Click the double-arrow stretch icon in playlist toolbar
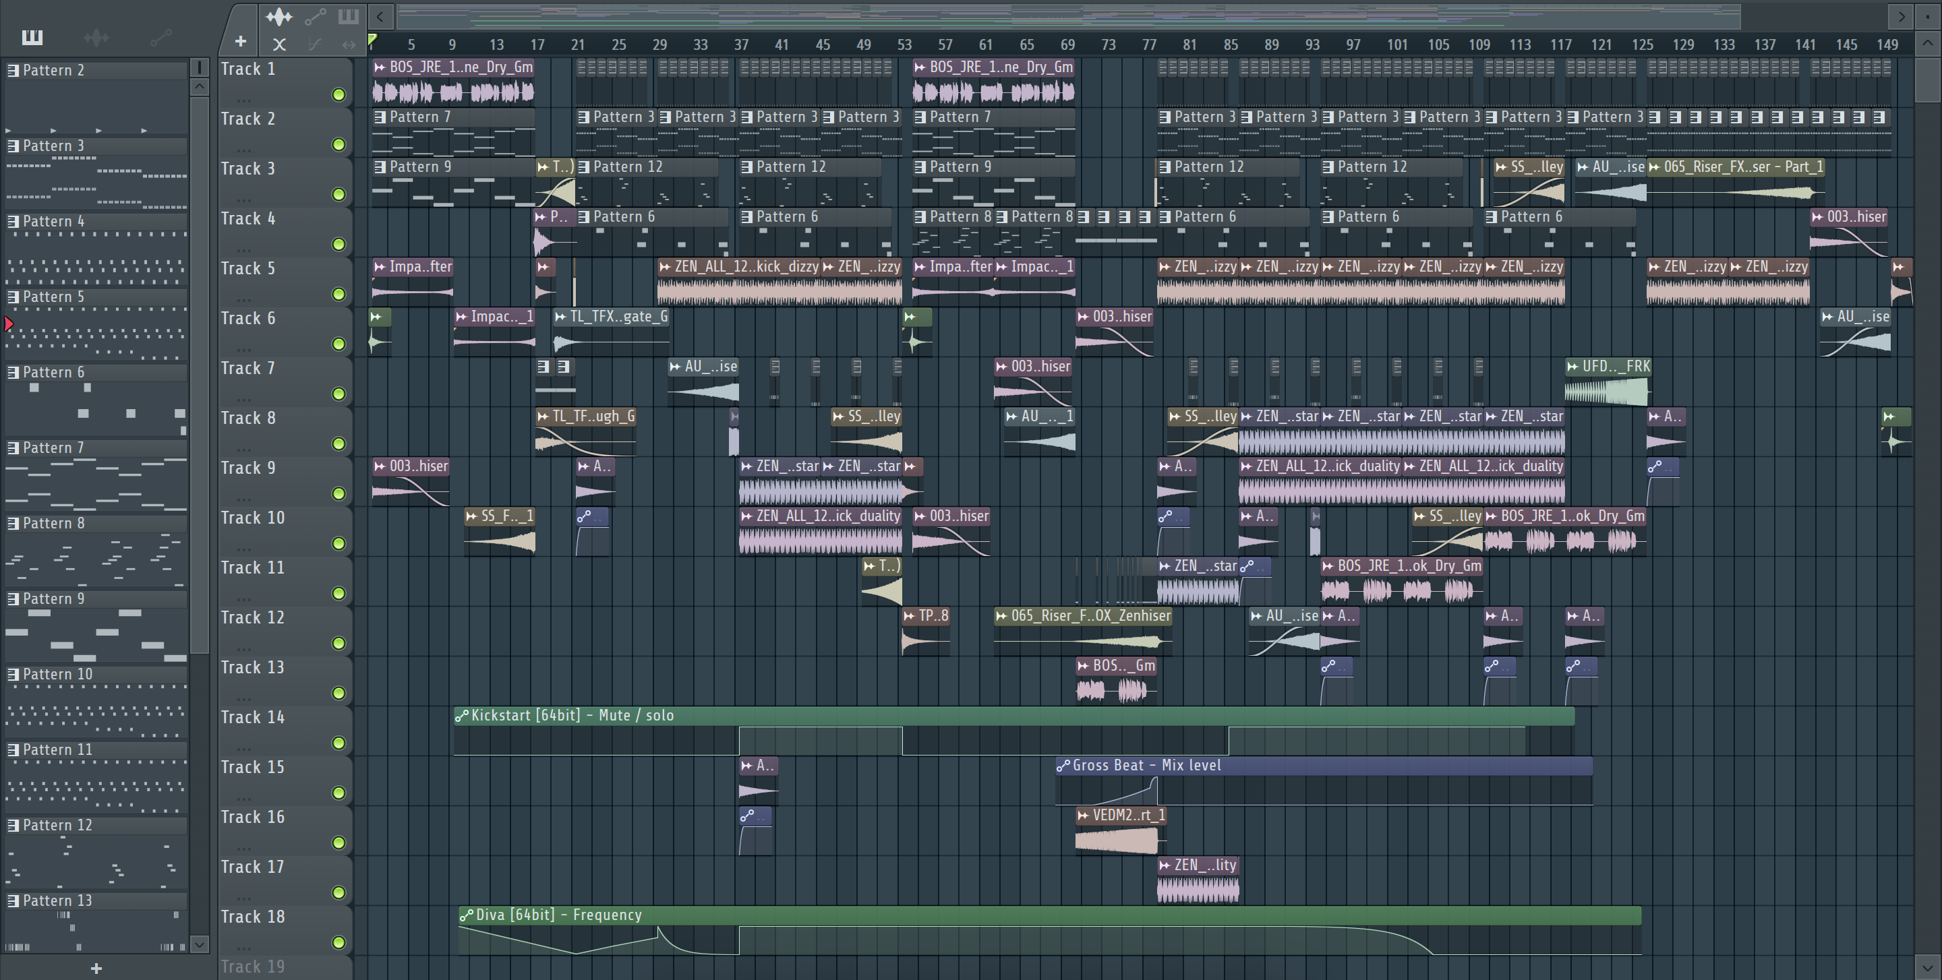Screen dimensions: 1942x980 349,44
